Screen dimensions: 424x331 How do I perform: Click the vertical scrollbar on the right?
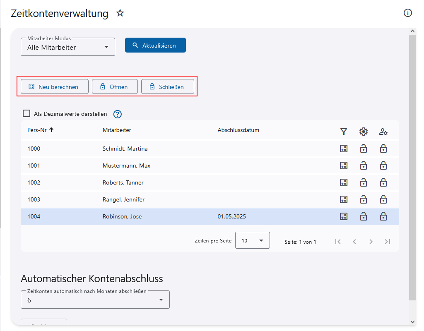click(412, 165)
